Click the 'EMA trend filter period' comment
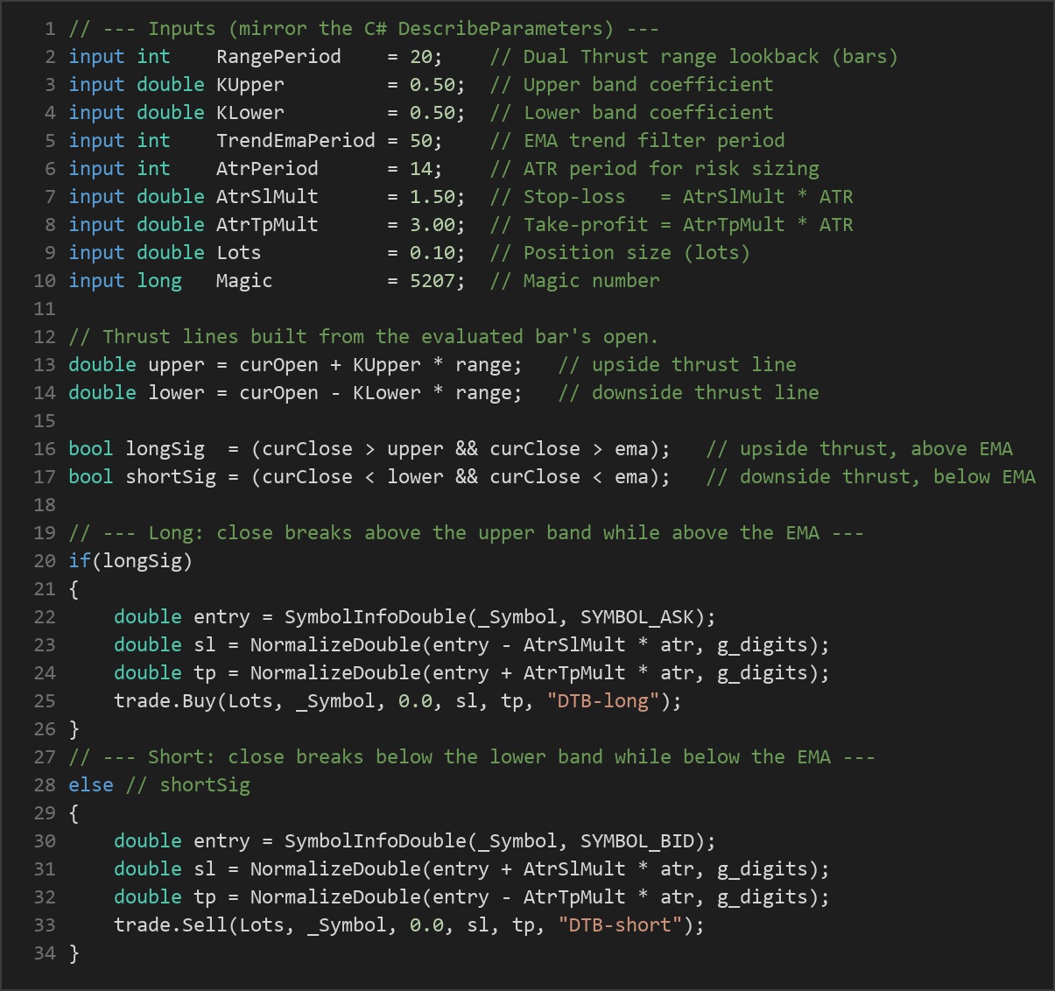The image size is (1055, 991). (x=637, y=141)
